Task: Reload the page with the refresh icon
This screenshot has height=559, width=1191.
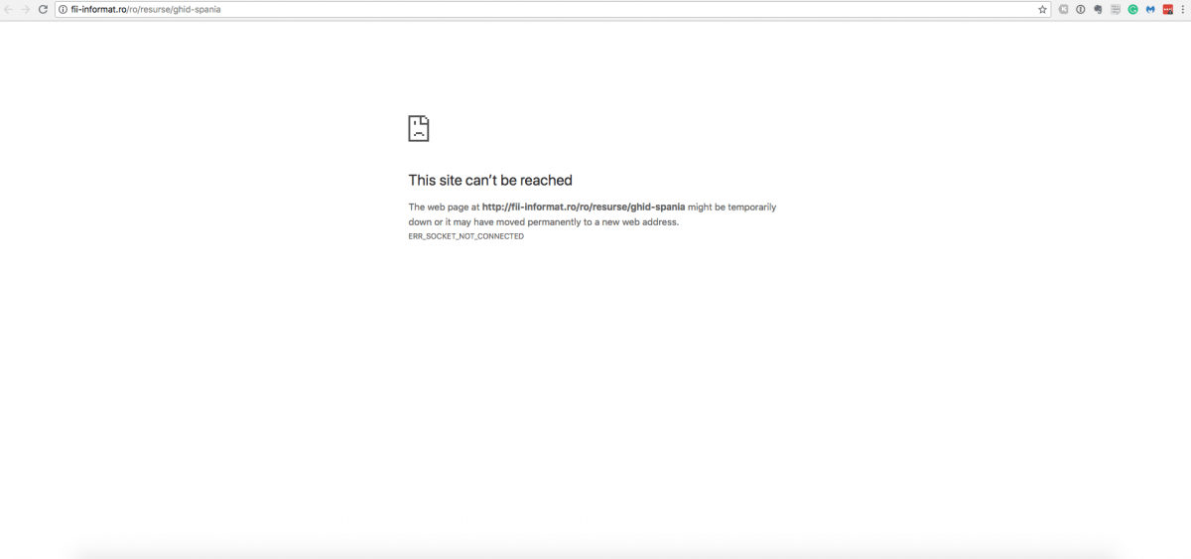Action: pos(43,9)
